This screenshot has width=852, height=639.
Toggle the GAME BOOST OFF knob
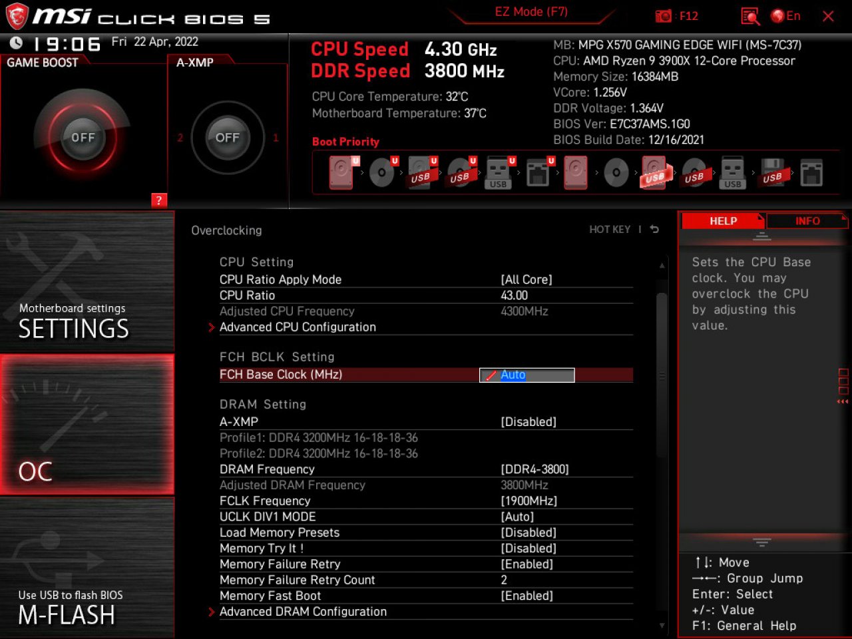83,138
